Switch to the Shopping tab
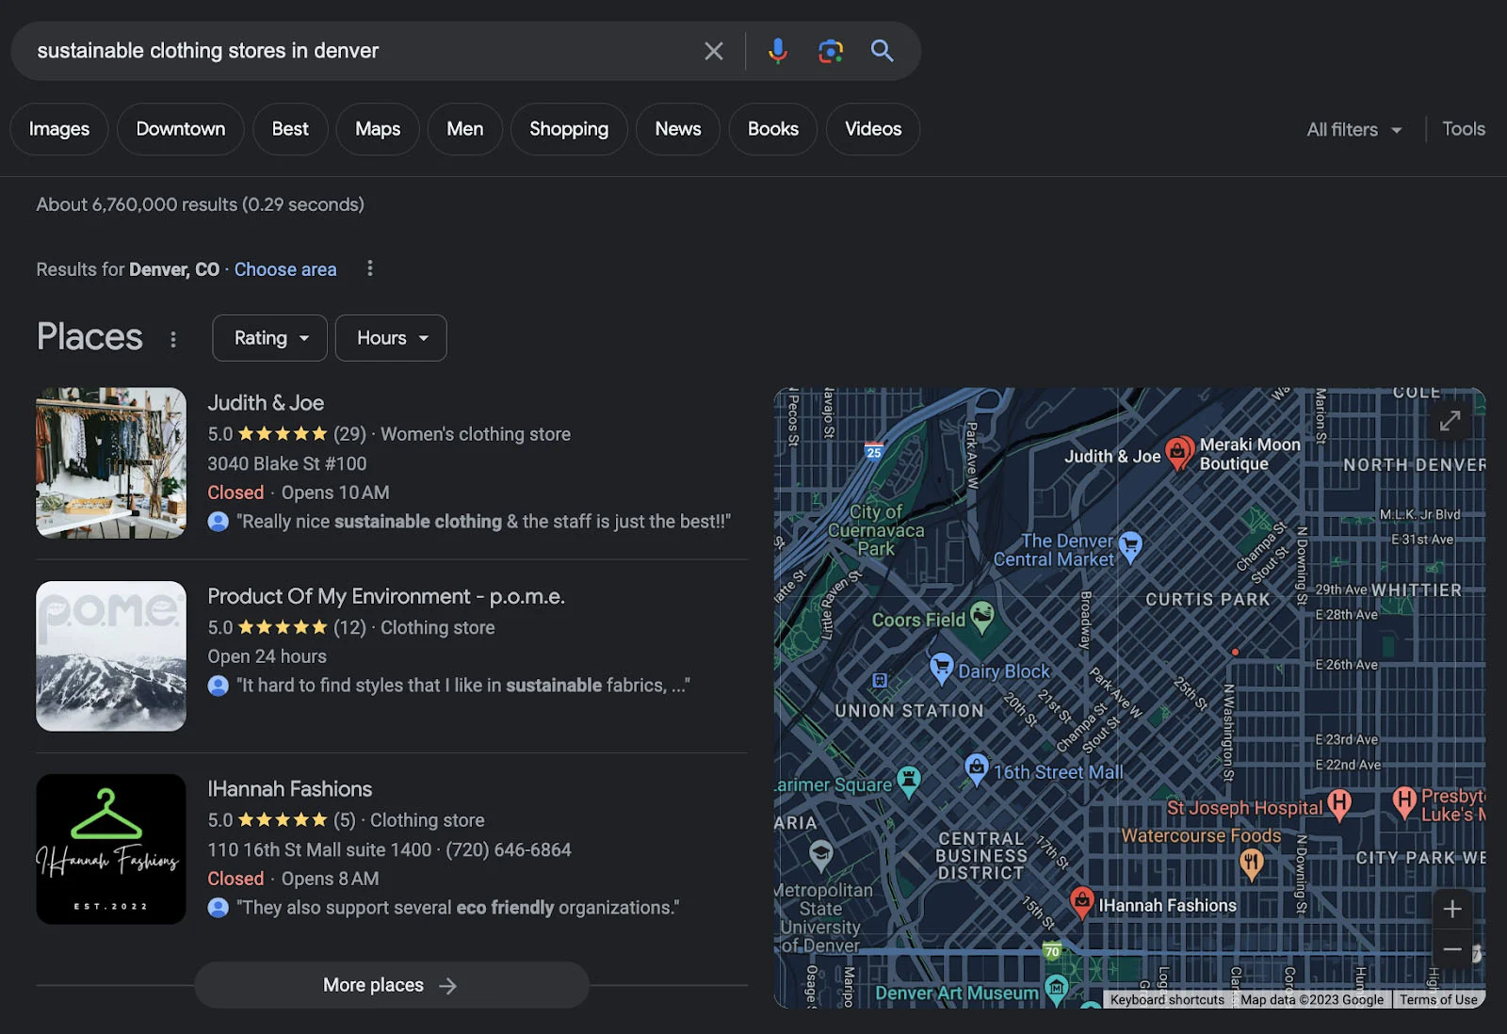1507x1034 pixels. (x=569, y=129)
